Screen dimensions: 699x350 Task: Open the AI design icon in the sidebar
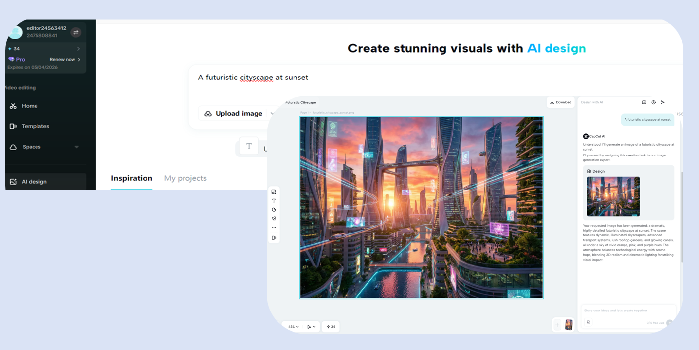(x=12, y=181)
